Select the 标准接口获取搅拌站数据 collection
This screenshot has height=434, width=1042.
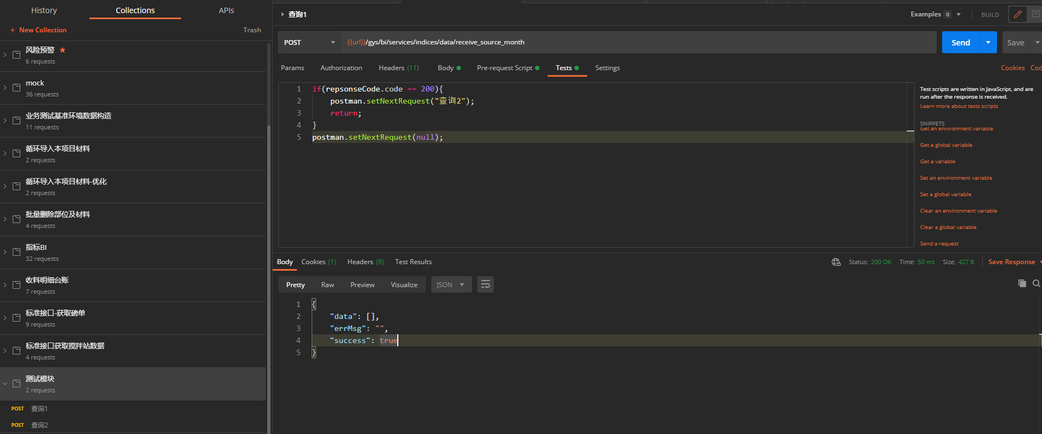(133, 351)
